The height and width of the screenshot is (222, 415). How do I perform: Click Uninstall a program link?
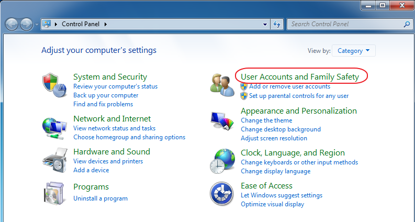click(x=100, y=198)
